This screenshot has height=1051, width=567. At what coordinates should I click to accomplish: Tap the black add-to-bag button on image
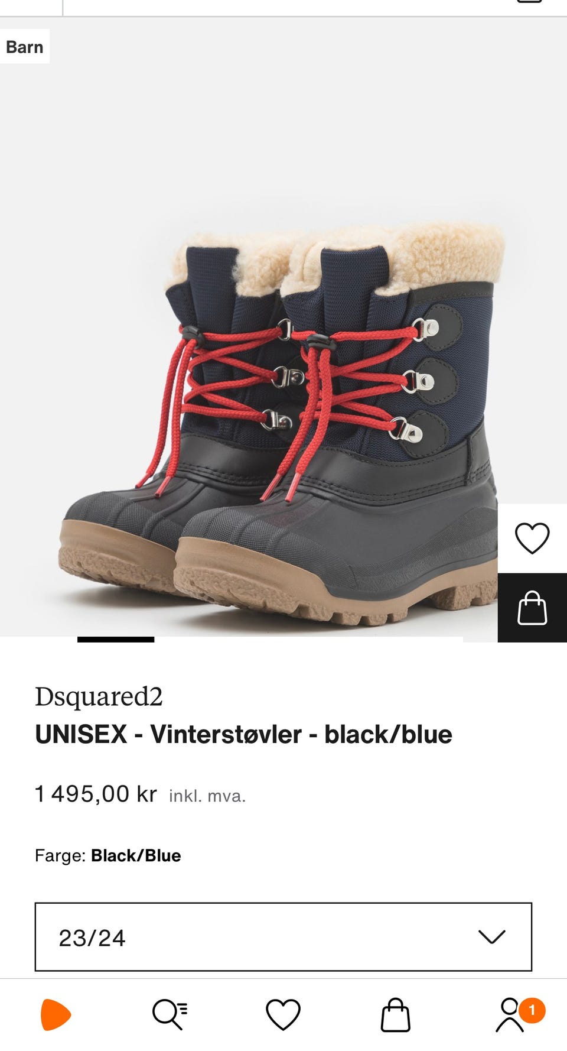(x=532, y=608)
